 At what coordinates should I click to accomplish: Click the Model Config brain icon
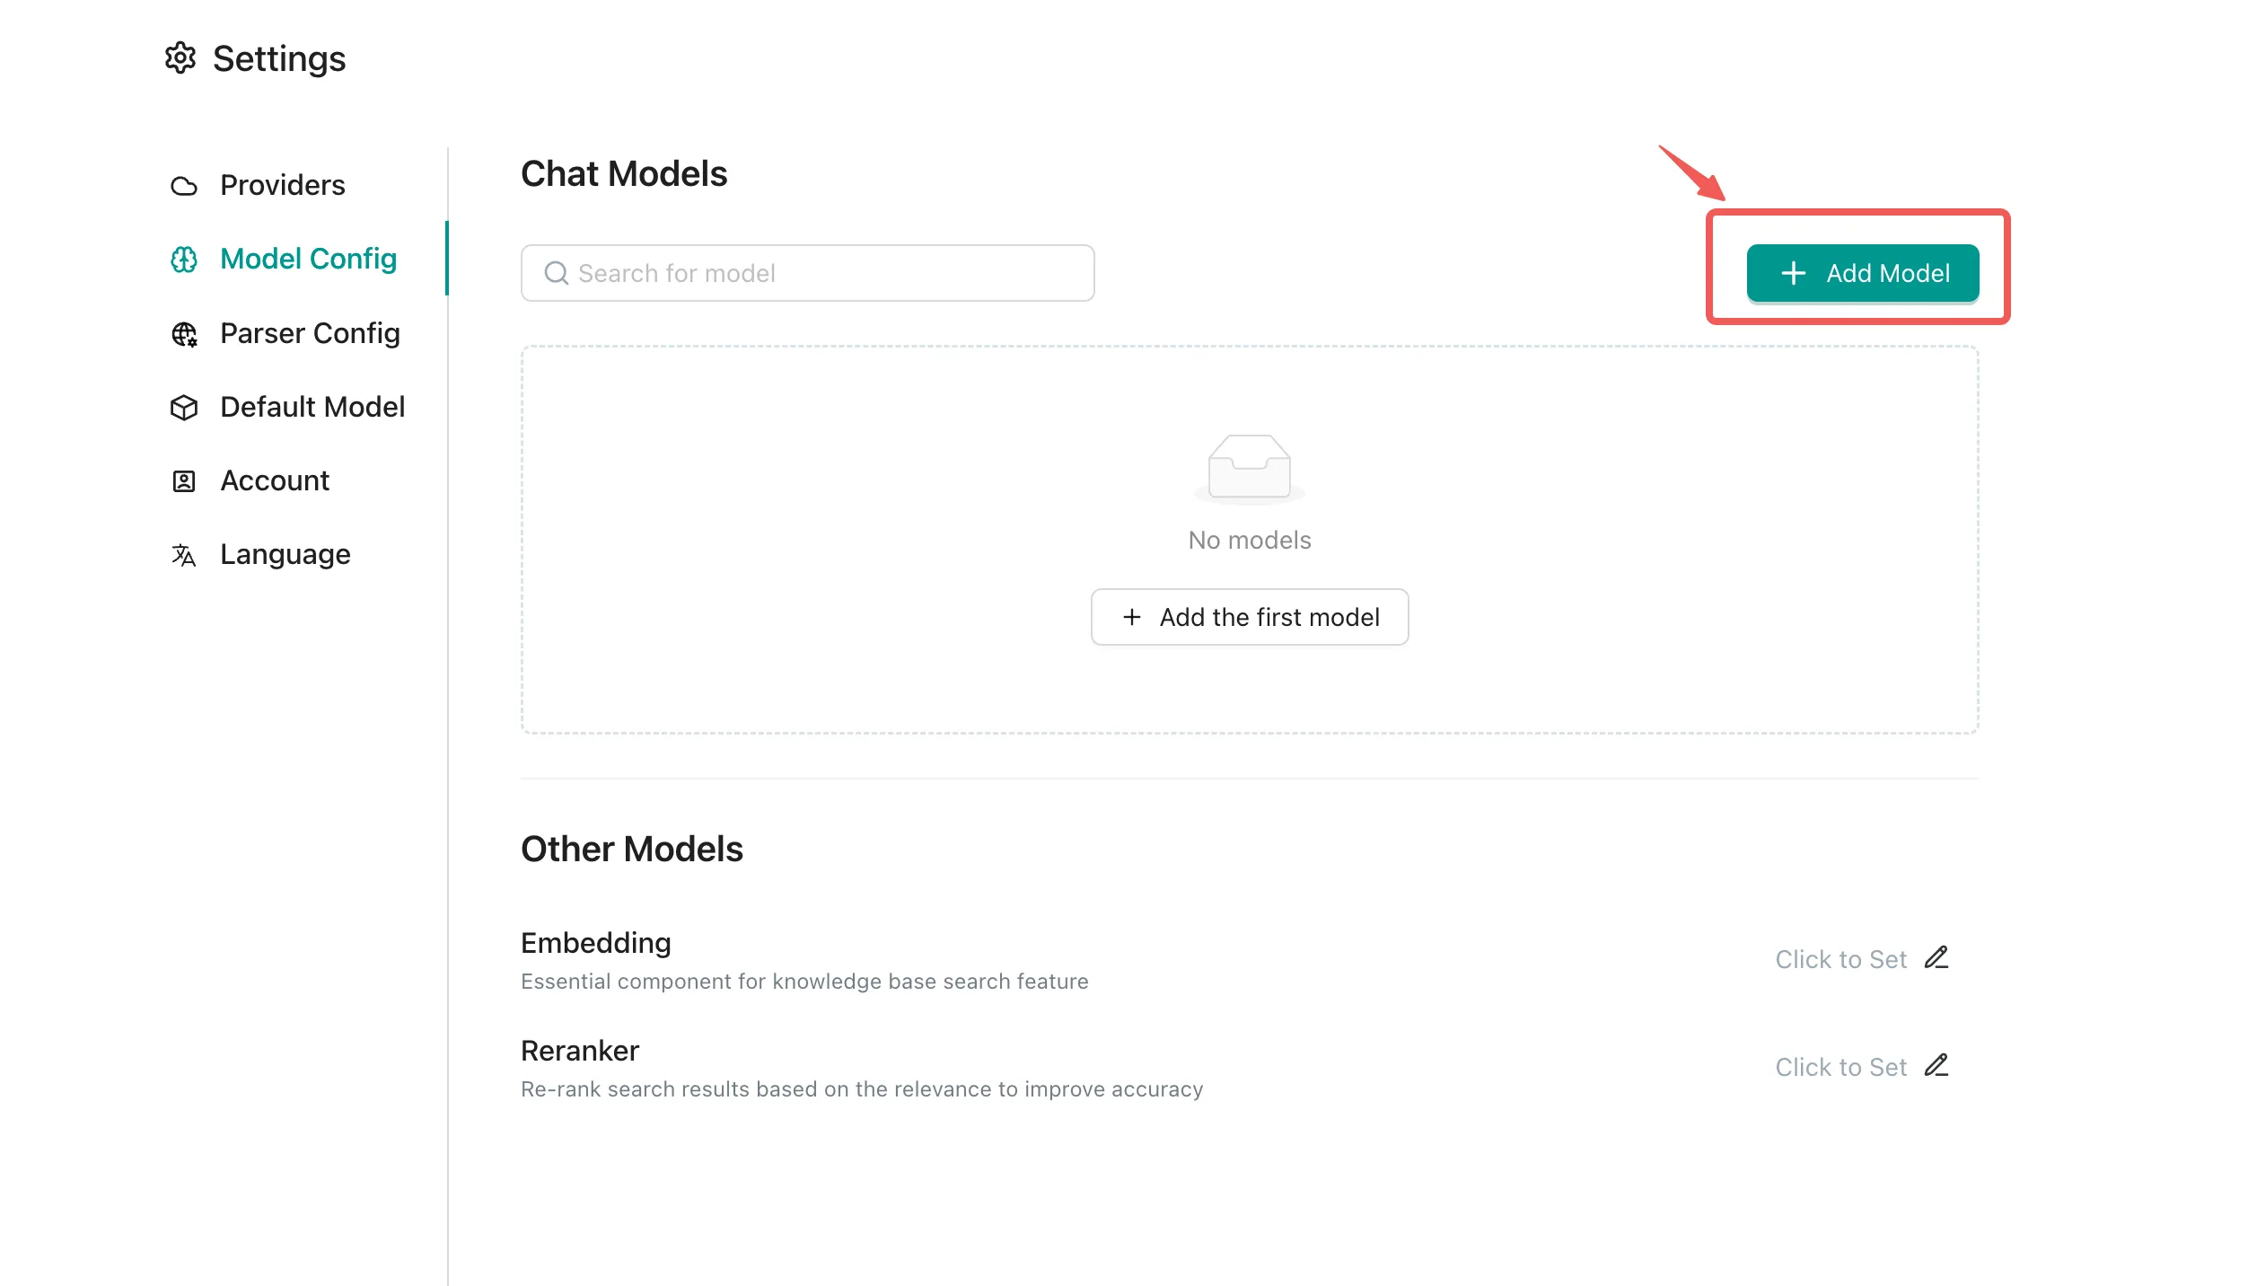(x=184, y=260)
